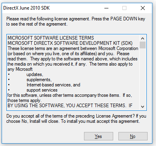Click the greyed-out maximize window icon
Image resolution: width=156 pixels, height=146 pixels.
point(124,8)
